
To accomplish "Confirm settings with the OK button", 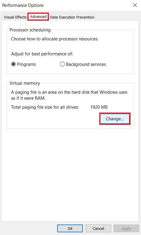I will tap(70, 228).
